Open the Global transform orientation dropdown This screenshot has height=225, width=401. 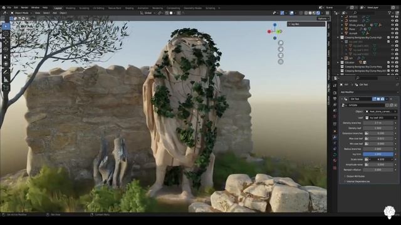pos(148,12)
